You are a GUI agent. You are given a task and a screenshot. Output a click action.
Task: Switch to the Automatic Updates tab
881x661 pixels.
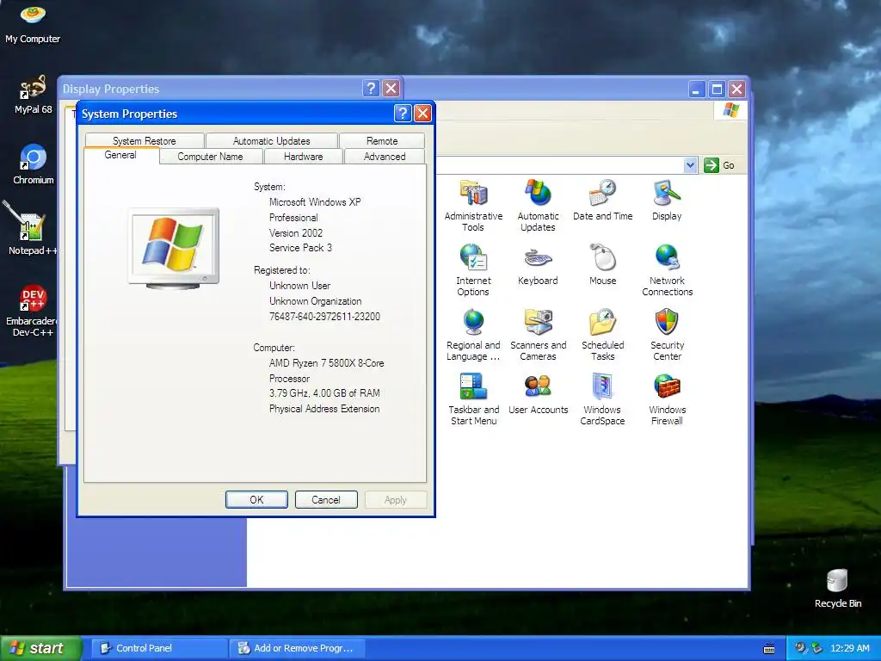(271, 140)
